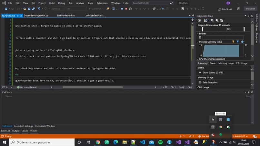Open the document tabs overflow dropdown
The width and height of the screenshot is (260, 146).
point(190,15)
